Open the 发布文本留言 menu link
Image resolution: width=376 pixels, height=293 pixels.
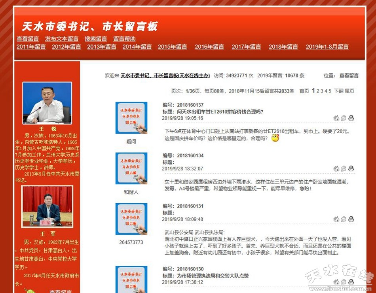point(62,39)
